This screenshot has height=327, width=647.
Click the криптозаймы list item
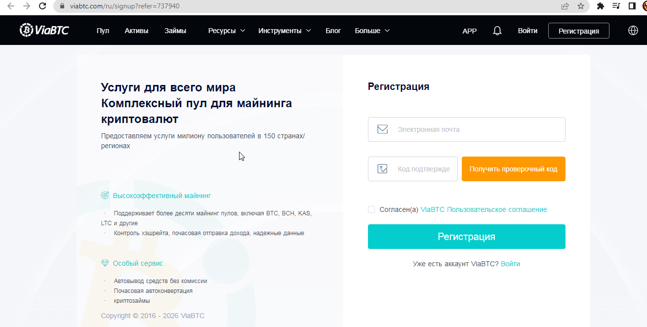[132, 300]
